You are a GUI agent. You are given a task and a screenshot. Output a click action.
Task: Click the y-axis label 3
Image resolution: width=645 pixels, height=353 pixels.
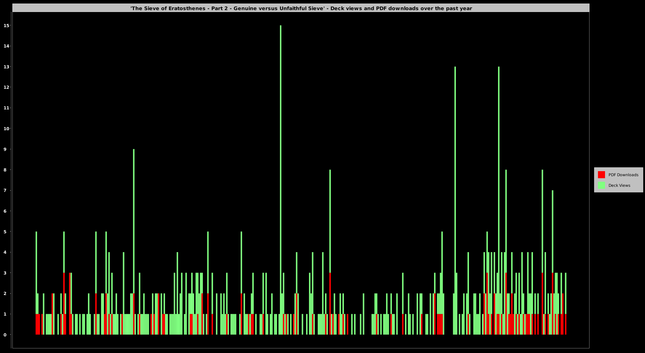tap(5, 273)
